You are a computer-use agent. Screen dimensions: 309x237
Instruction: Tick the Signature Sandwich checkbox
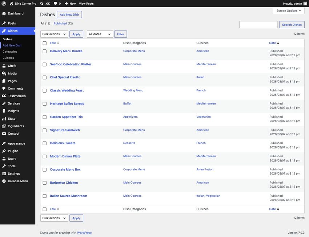45,130
